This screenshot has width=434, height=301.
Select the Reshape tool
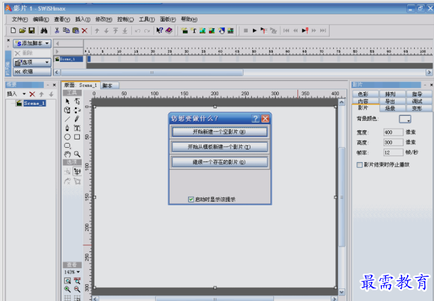tap(77, 102)
